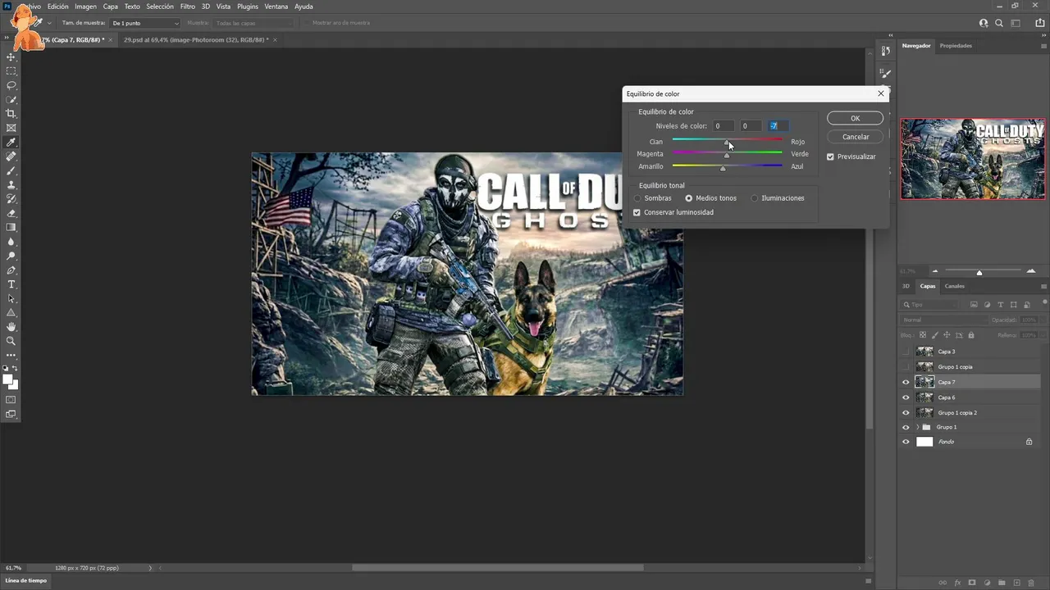The width and height of the screenshot is (1050, 590).
Task: Select the Iluminaciones radio button
Action: [x=755, y=198]
